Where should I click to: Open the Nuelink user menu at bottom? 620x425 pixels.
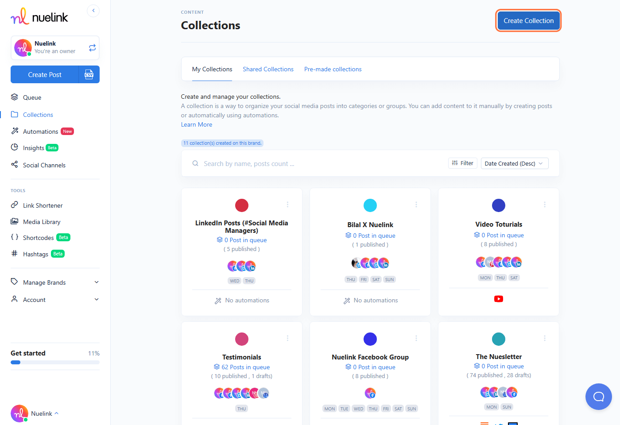point(35,413)
